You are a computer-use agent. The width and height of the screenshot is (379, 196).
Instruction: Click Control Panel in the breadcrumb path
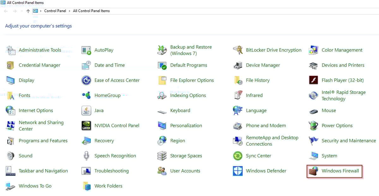(55, 11)
